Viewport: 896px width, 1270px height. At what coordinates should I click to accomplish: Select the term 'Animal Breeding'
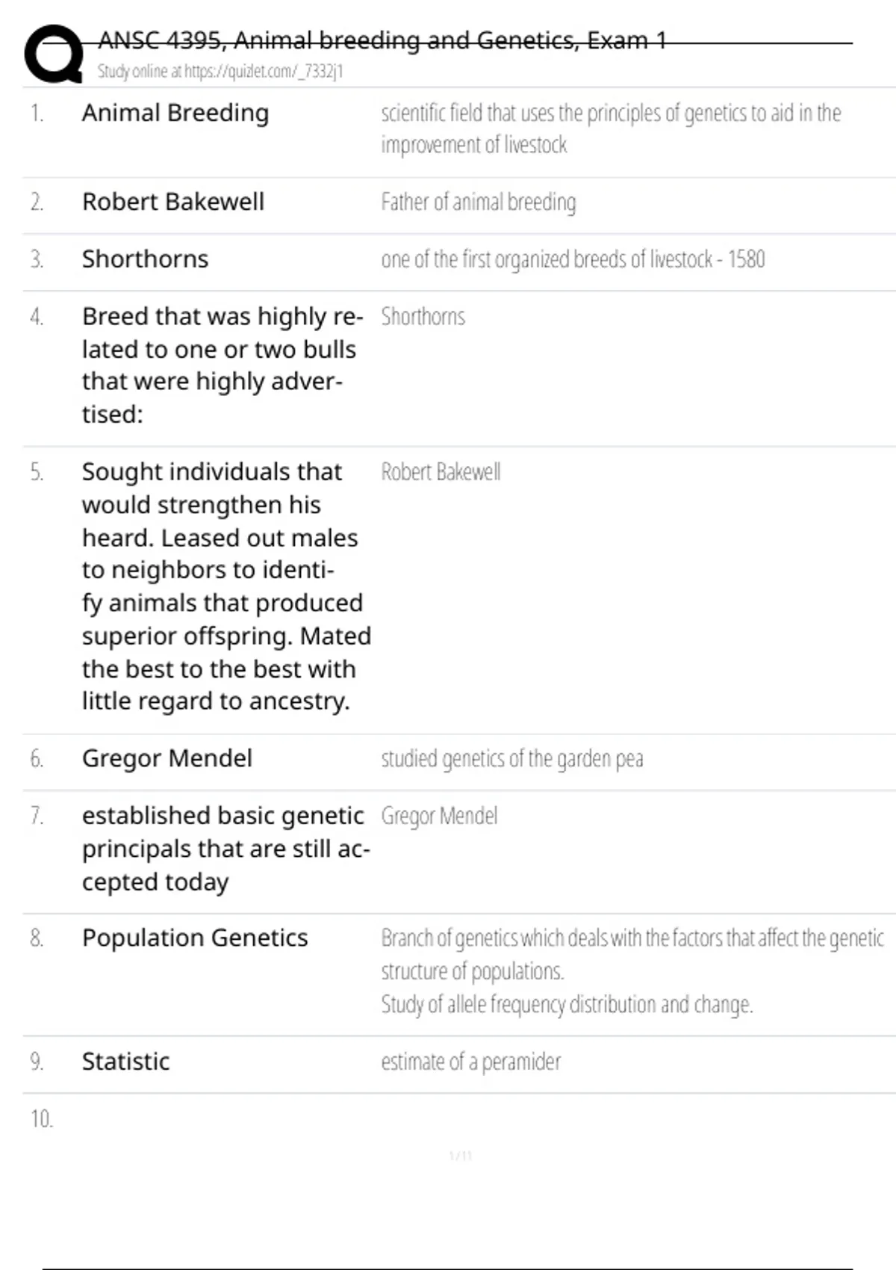(x=175, y=113)
